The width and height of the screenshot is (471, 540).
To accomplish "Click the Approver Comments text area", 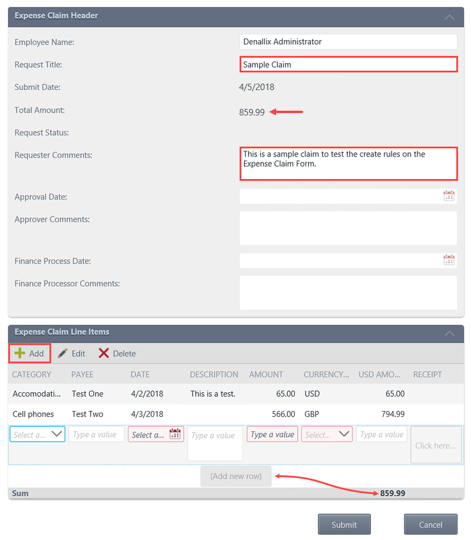I will click(347, 228).
